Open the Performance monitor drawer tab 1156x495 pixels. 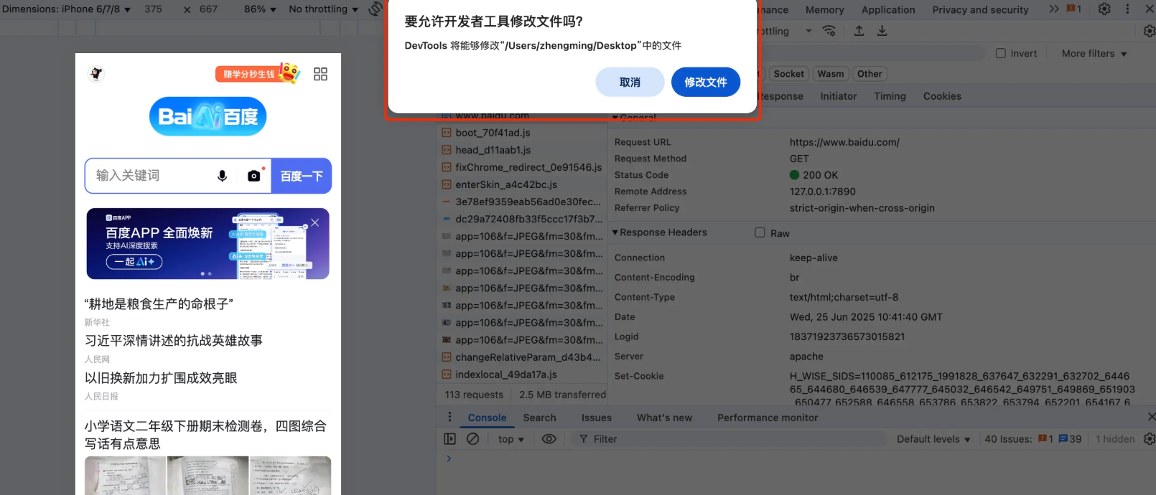click(768, 418)
